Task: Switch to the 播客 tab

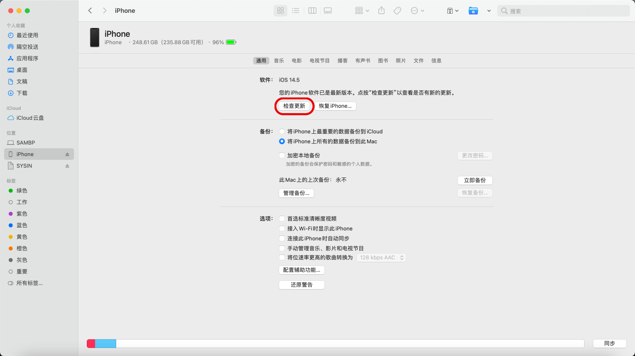Action: point(343,61)
